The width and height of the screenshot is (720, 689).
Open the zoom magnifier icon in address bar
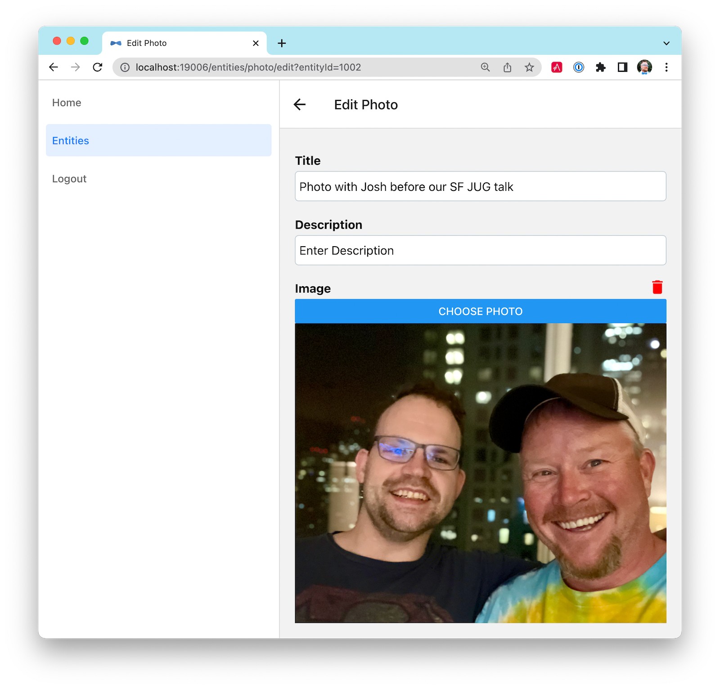click(485, 68)
